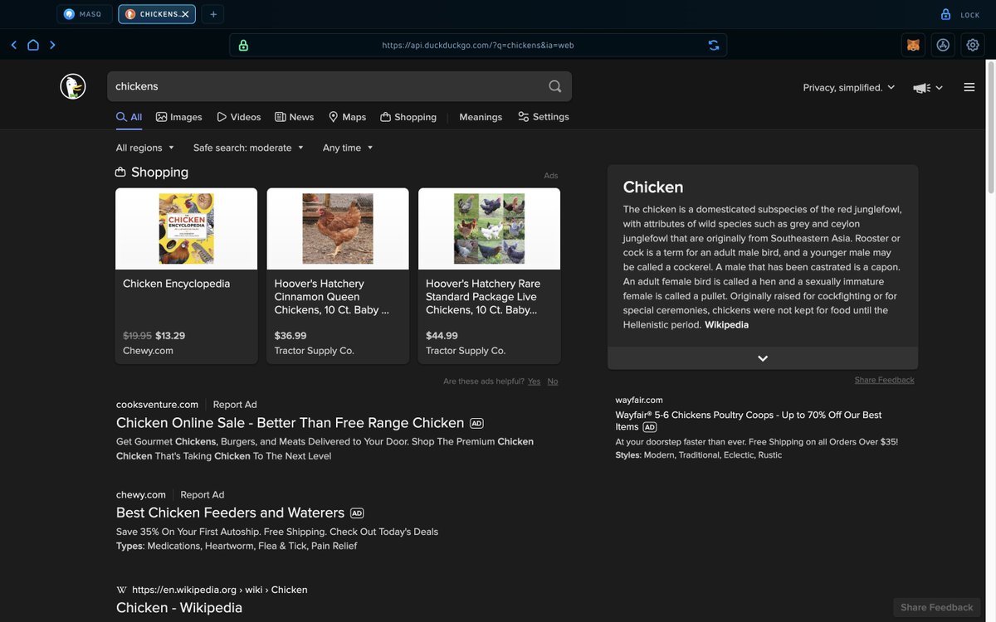Viewport: 996px width, 622px height.
Task: Click the megaphone spread icon
Action: [921, 88]
